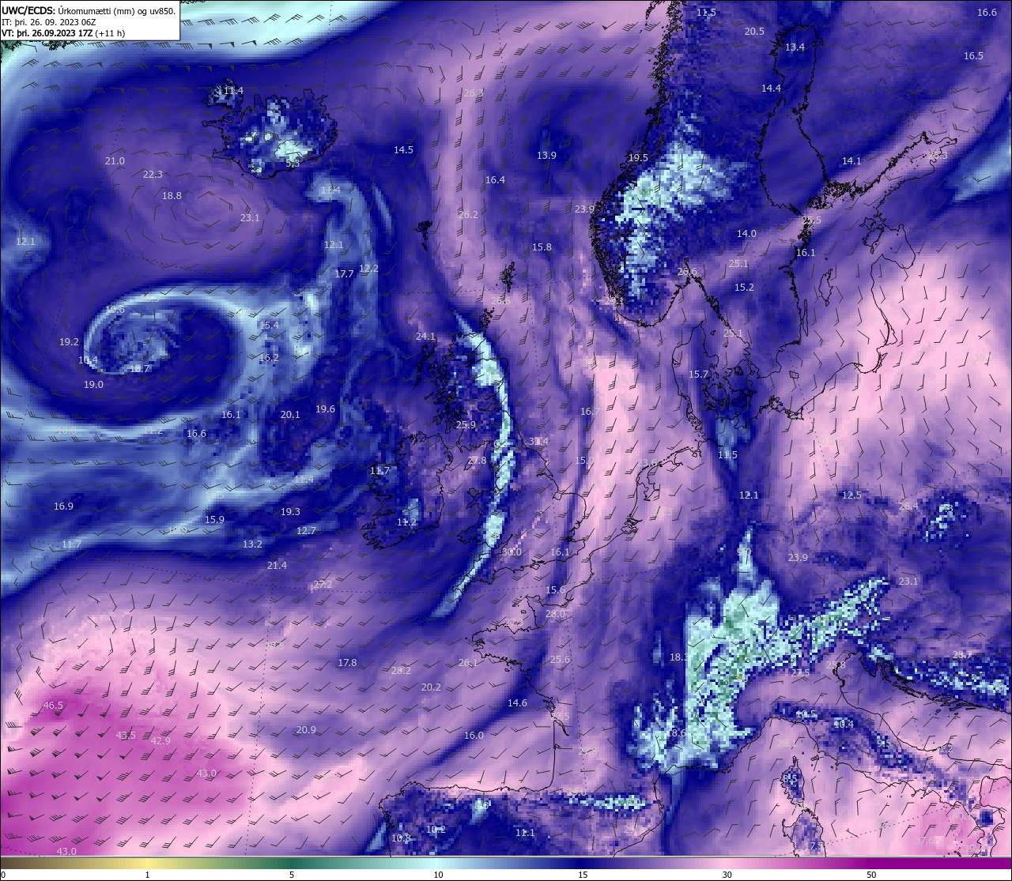
Task: Click the UWC/ECDS Úrkomumætti title line
Action: [89, 11]
